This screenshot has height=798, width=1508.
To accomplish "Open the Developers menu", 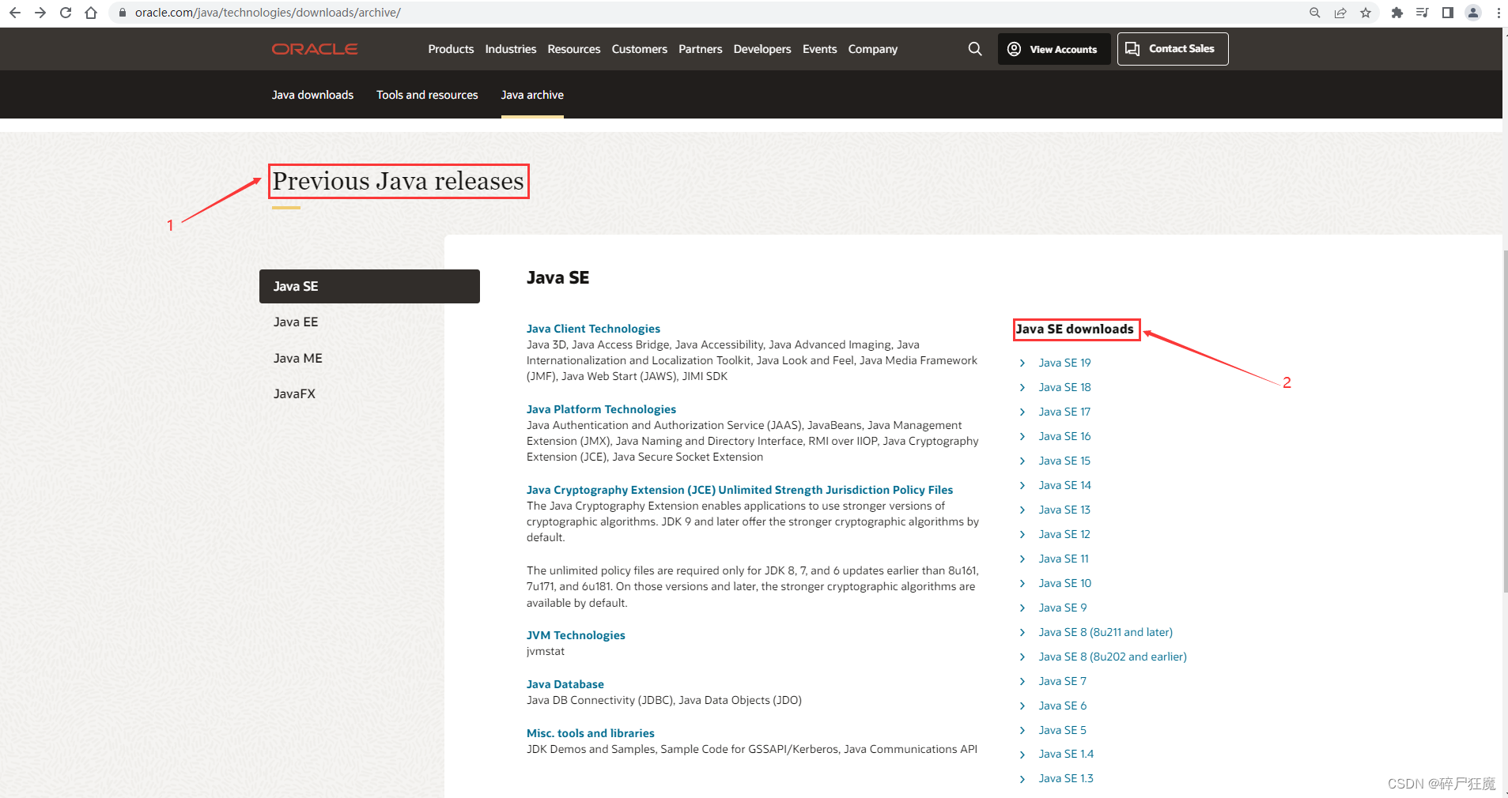I will point(762,49).
